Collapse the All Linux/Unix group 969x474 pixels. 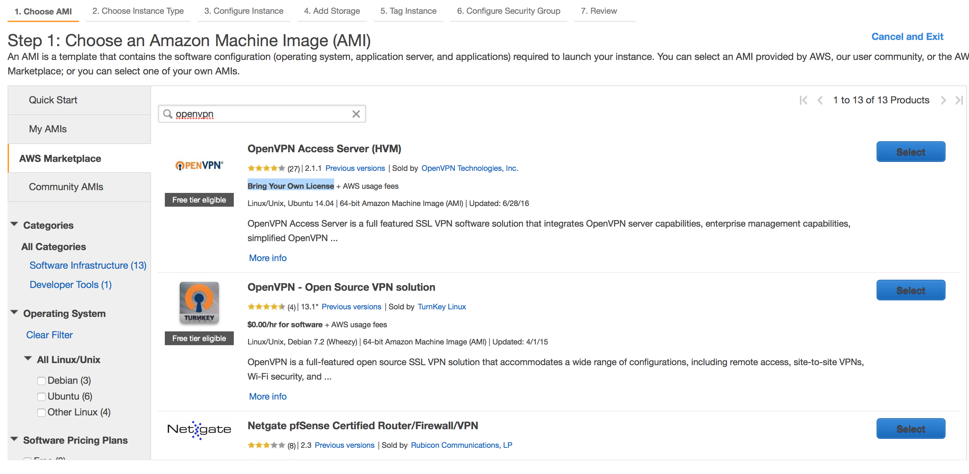(28, 359)
